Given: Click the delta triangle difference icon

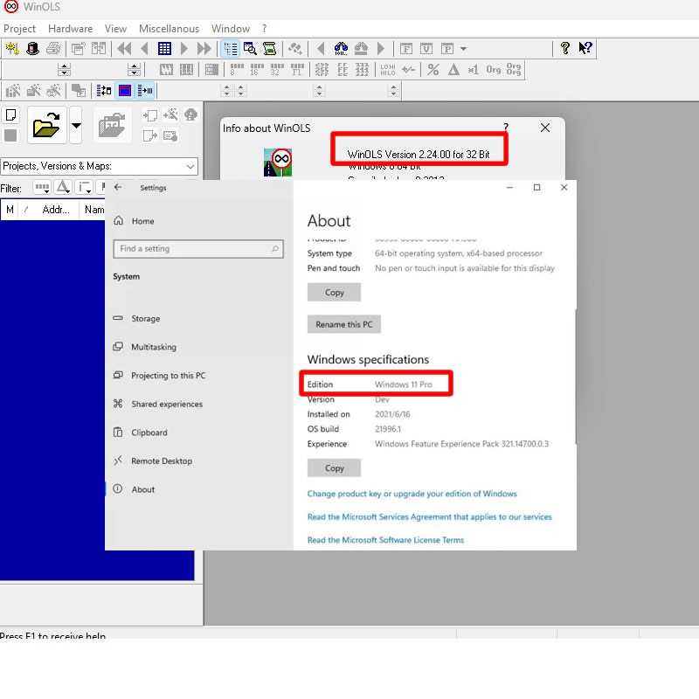Looking at the screenshot, I should (453, 70).
